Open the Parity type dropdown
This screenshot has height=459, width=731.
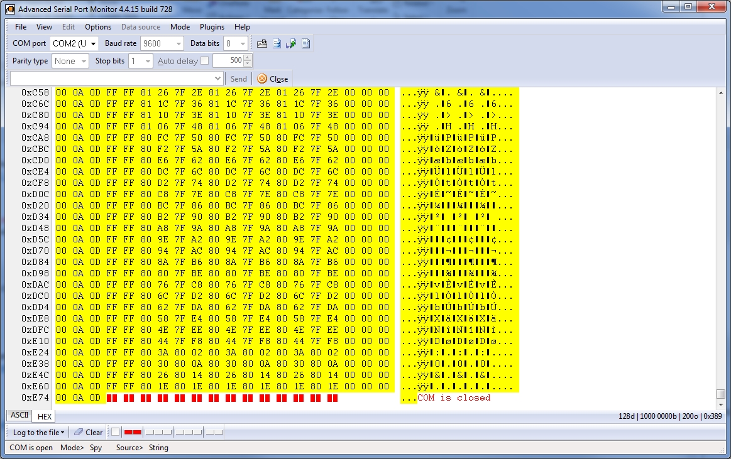[x=84, y=61]
